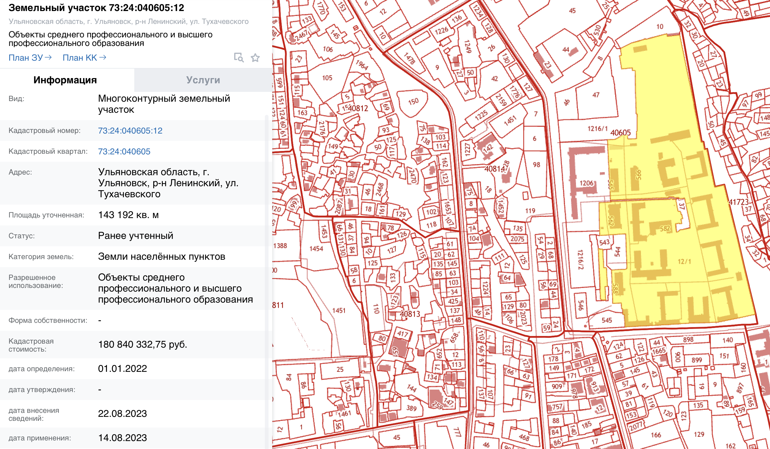This screenshot has height=449, width=770.
Task: Click the date value 01.01.2022
Action: pos(123,369)
